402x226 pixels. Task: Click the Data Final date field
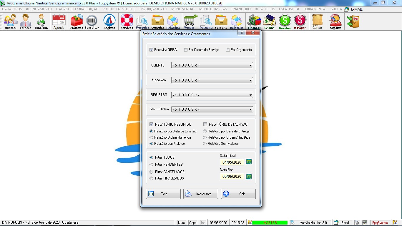click(232, 177)
